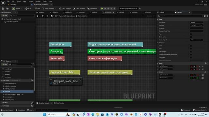Click the graph breadcrumb icon
The height and width of the screenshot is (117, 209).
52,16
